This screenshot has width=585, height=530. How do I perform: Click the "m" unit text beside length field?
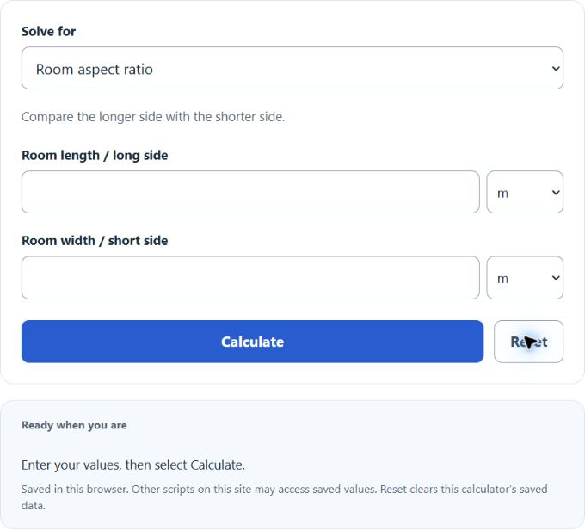pos(502,194)
